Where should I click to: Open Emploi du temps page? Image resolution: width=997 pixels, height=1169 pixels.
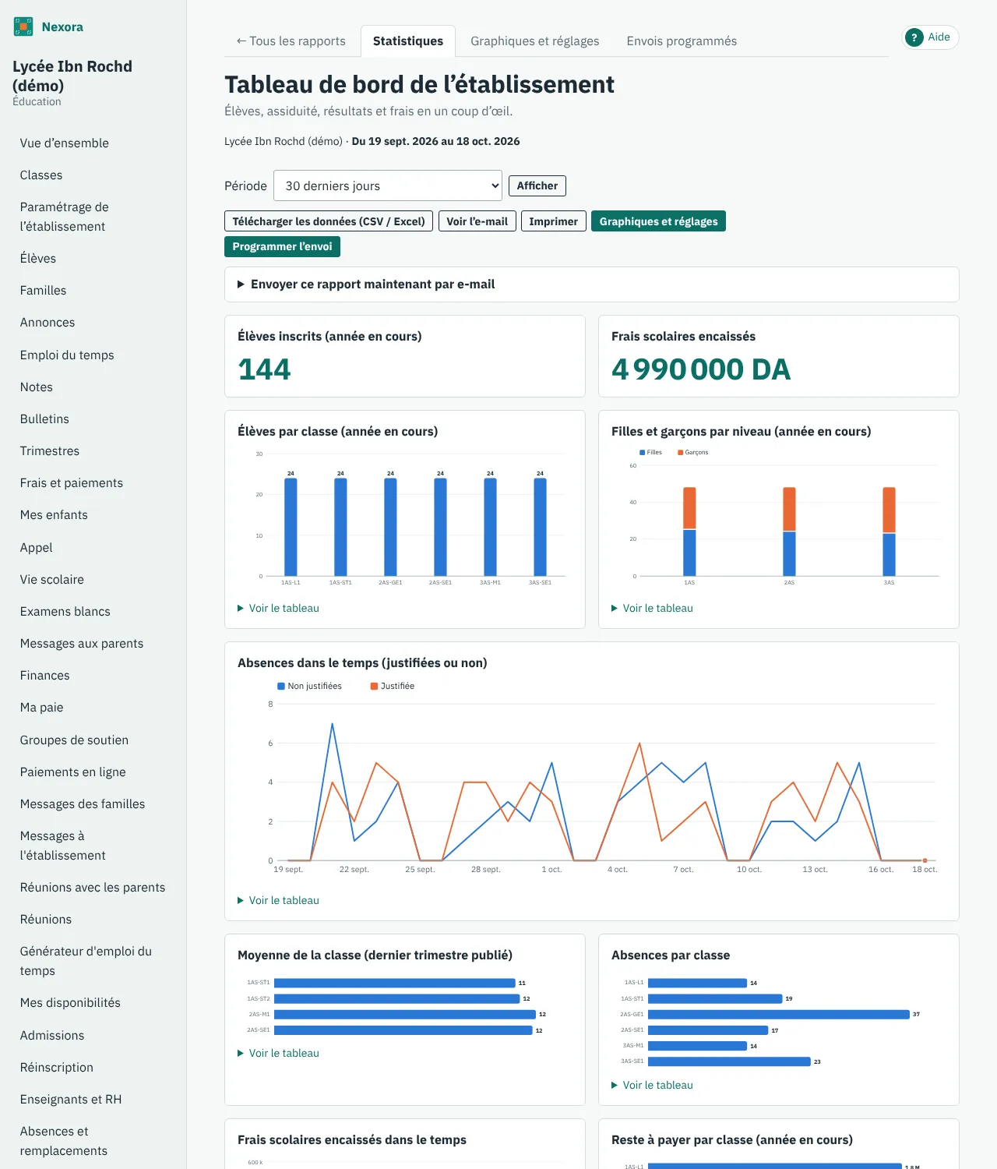(67, 355)
